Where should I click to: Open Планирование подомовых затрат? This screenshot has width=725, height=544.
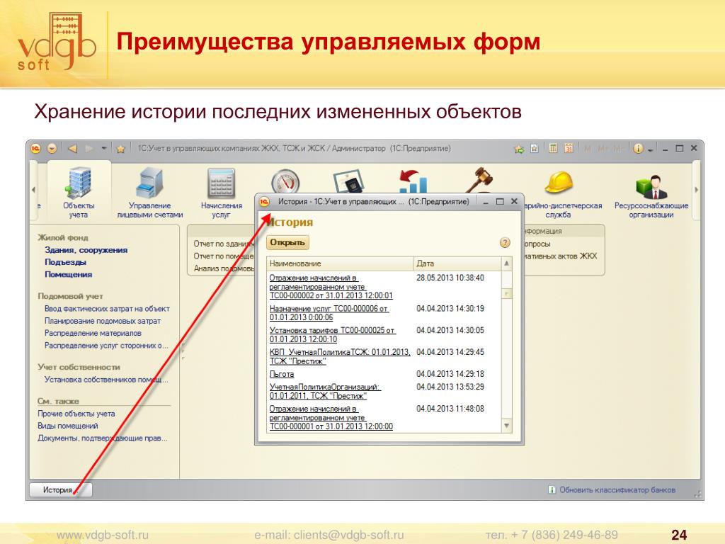pyautogui.click(x=102, y=321)
